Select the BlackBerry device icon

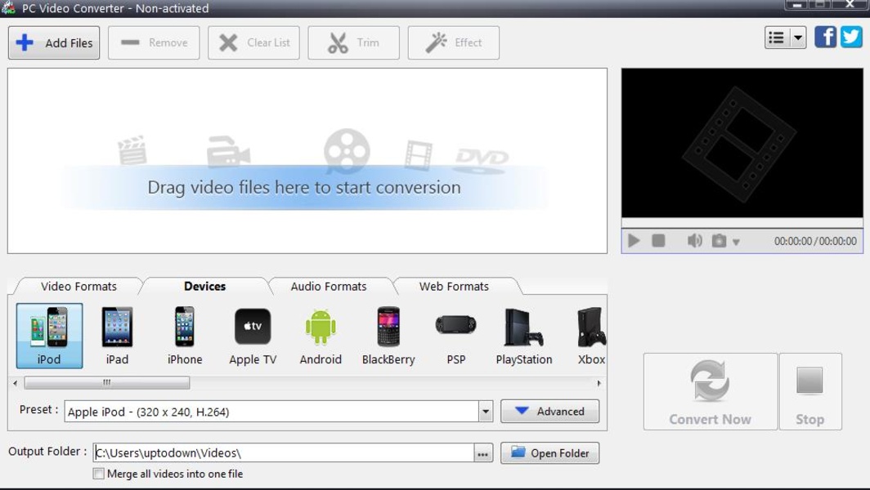point(388,335)
